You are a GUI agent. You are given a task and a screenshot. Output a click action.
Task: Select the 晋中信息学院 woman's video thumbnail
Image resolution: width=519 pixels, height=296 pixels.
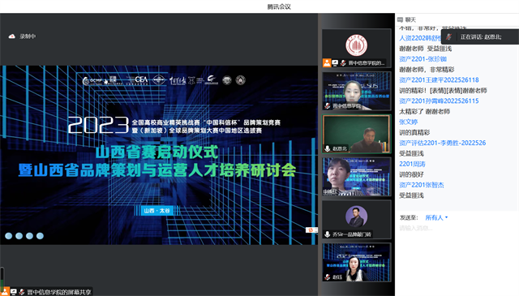pyautogui.click(x=357, y=91)
